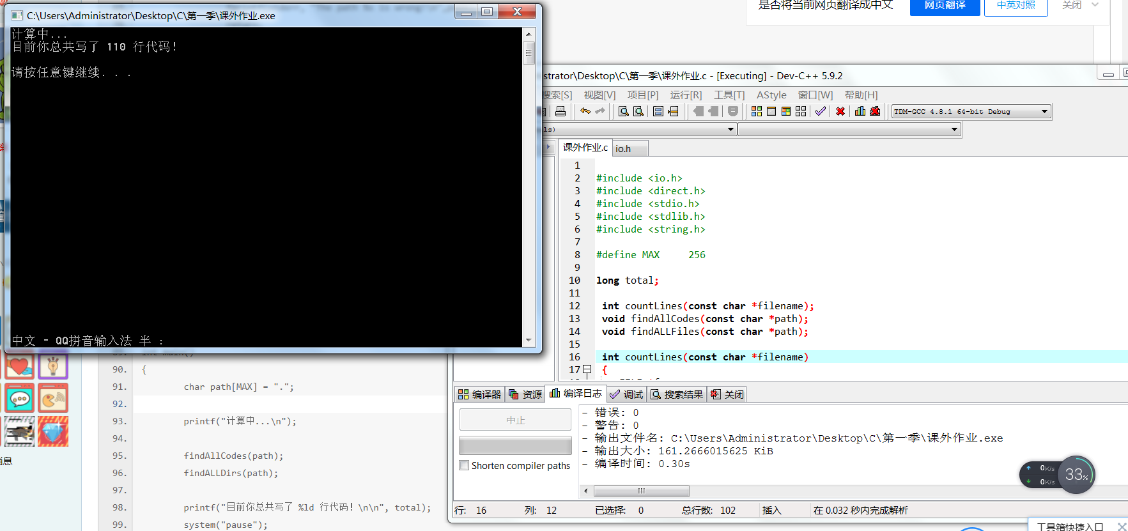
Task: Click the console vertical scrollbar thumb
Action: tap(529, 53)
